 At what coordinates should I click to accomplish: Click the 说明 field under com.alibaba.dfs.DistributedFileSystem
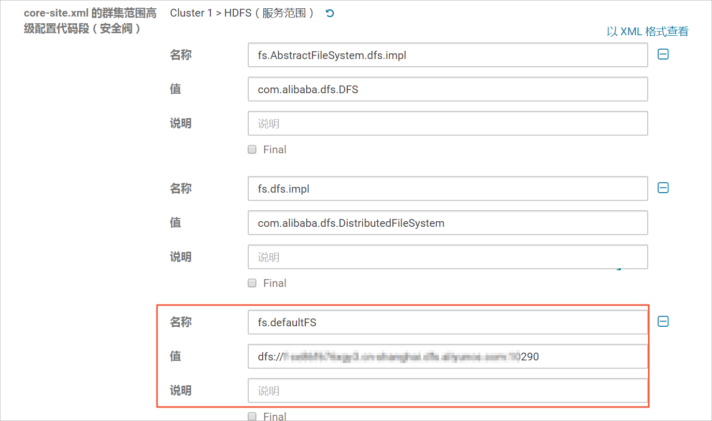pos(448,257)
